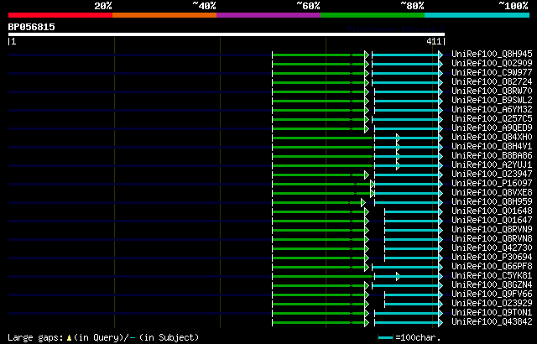Click the ~80% scale label
The height and width of the screenshot is (344, 537).
[412, 6]
